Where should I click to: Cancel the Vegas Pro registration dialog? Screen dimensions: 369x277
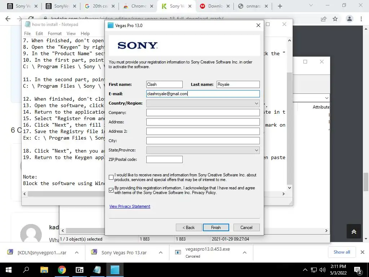(246, 227)
